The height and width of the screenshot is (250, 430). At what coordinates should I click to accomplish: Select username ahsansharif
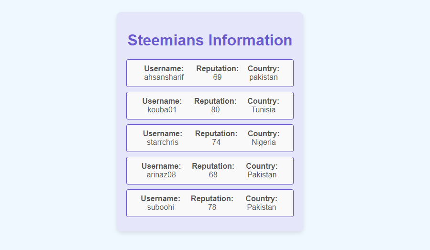tap(164, 77)
